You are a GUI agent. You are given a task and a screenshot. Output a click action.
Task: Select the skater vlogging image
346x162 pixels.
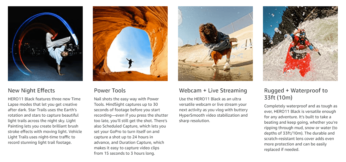coord(215,43)
